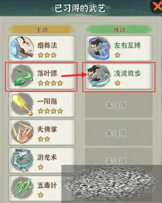Viewport: 162px width, 203px height.
Task: Switch to the 被动 skills header
Action: point(119,30)
